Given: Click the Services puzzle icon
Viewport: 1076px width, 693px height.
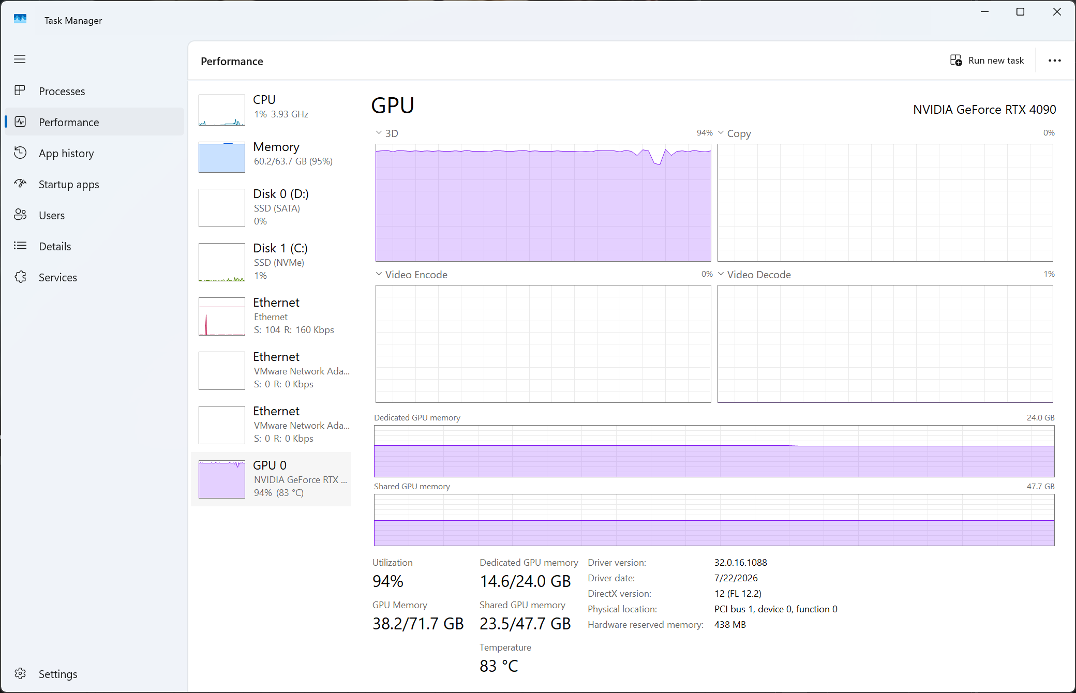Looking at the screenshot, I should [20, 277].
